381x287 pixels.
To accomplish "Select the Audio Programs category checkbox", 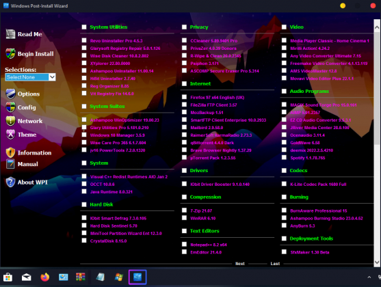I will pos(284,91).
